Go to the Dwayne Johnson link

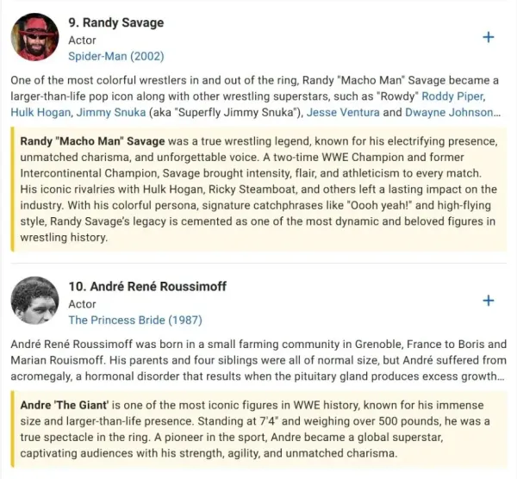pyautogui.click(x=449, y=112)
